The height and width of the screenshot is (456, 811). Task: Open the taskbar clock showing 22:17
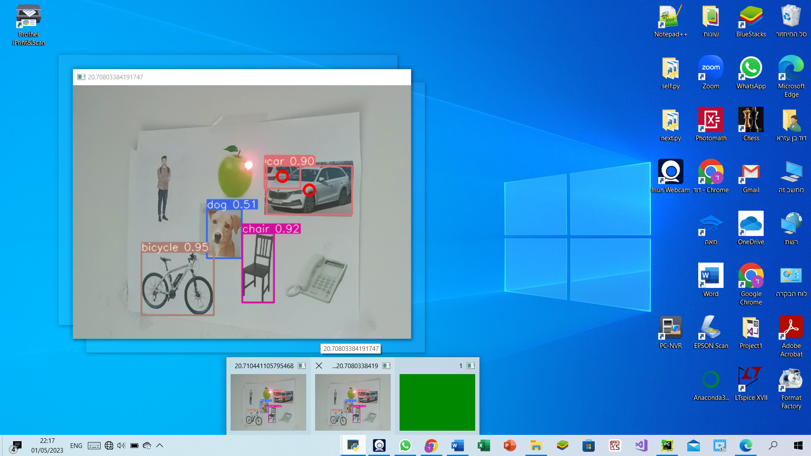[x=47, y=445]
